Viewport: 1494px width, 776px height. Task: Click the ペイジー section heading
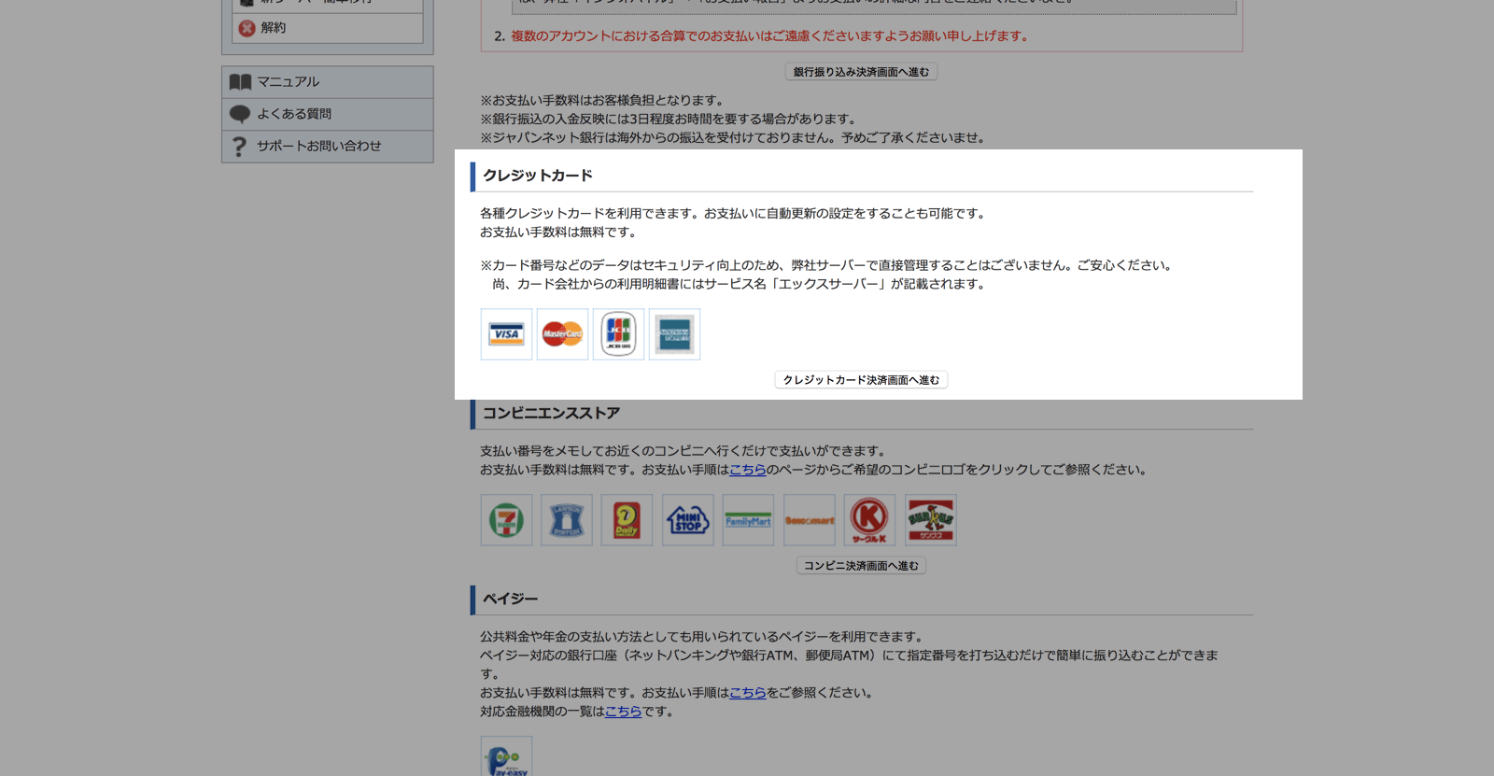pyautogui.click(x=510, y=599)
